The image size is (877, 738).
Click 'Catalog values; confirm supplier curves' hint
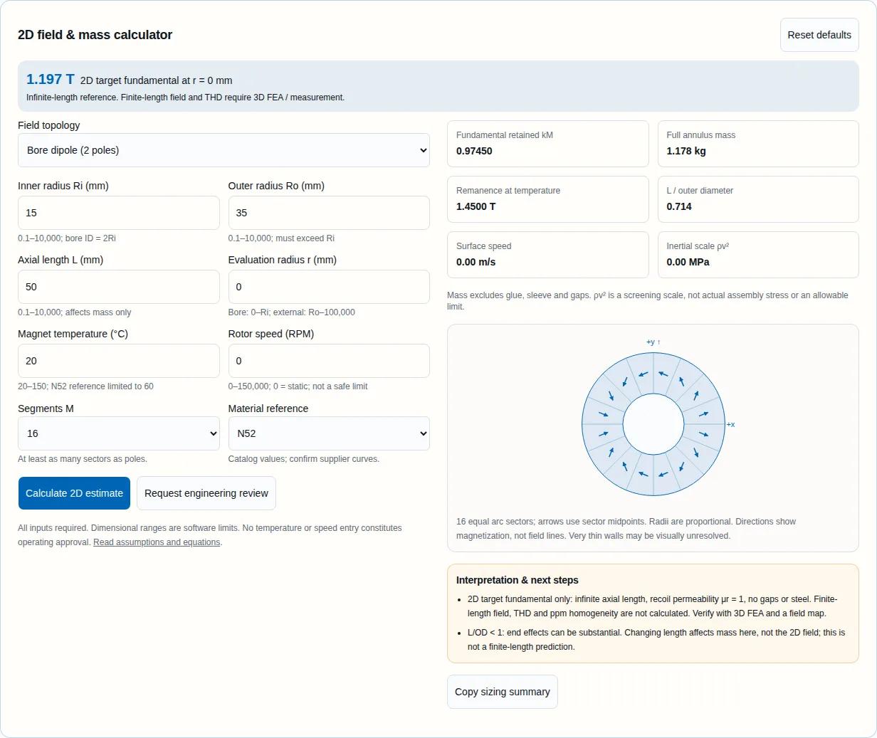(x=304, y=459)
